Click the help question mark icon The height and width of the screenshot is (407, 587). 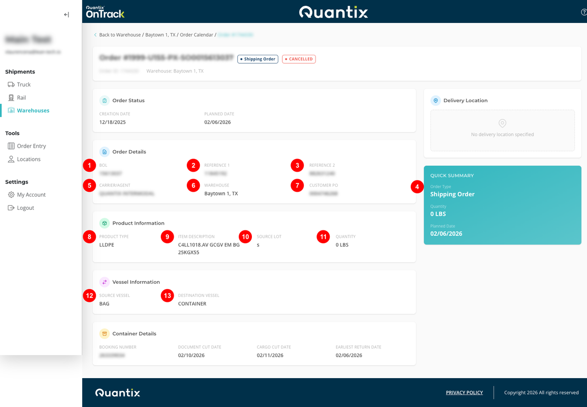(x=584, y=13)
